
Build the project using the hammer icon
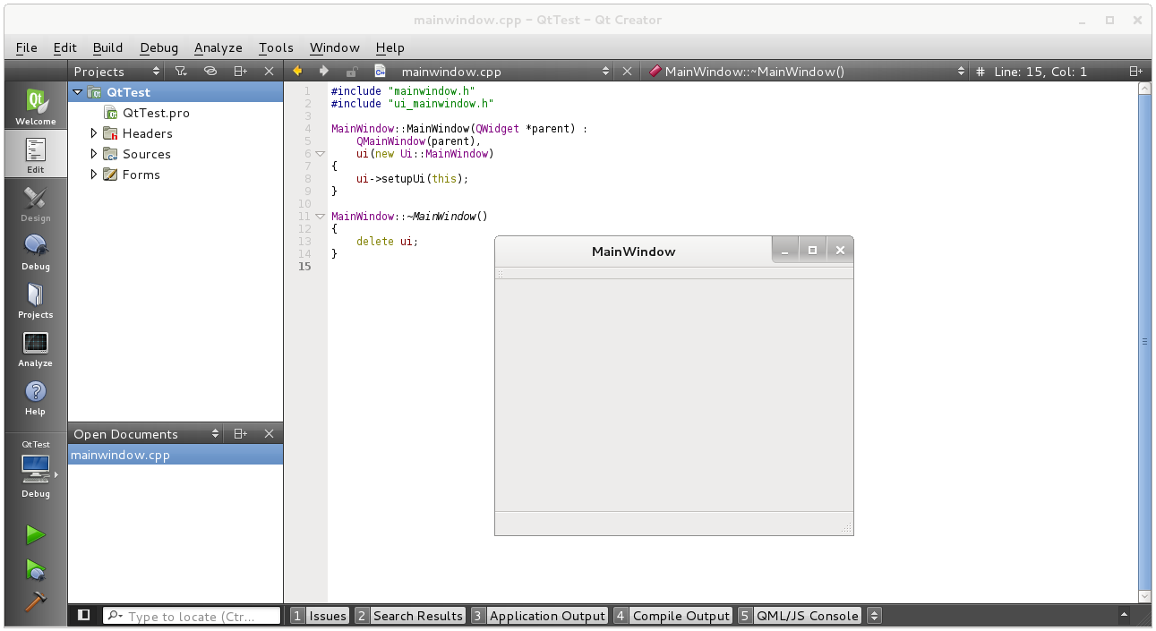35,601
